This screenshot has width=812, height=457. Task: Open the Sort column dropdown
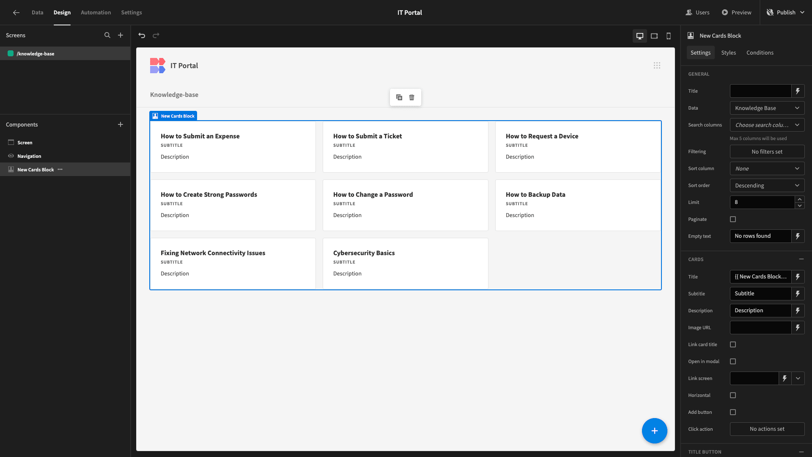767,168
